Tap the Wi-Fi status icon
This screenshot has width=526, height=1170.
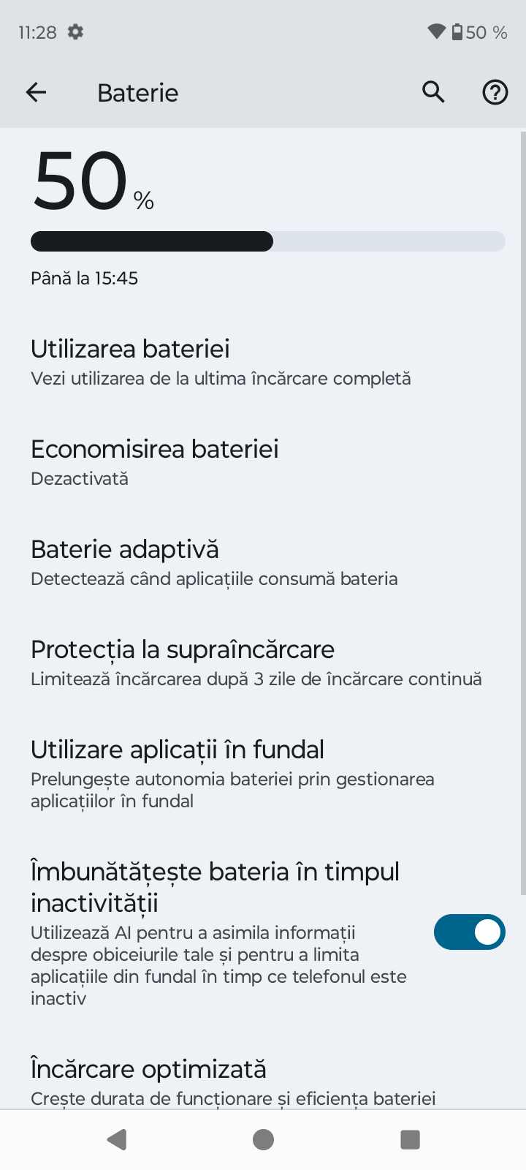point(436,31)
